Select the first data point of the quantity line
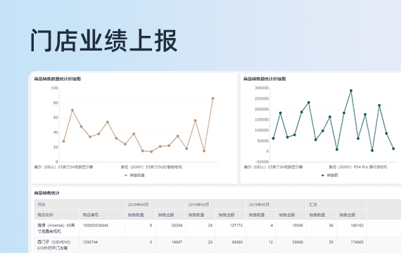 click(64, 141)
